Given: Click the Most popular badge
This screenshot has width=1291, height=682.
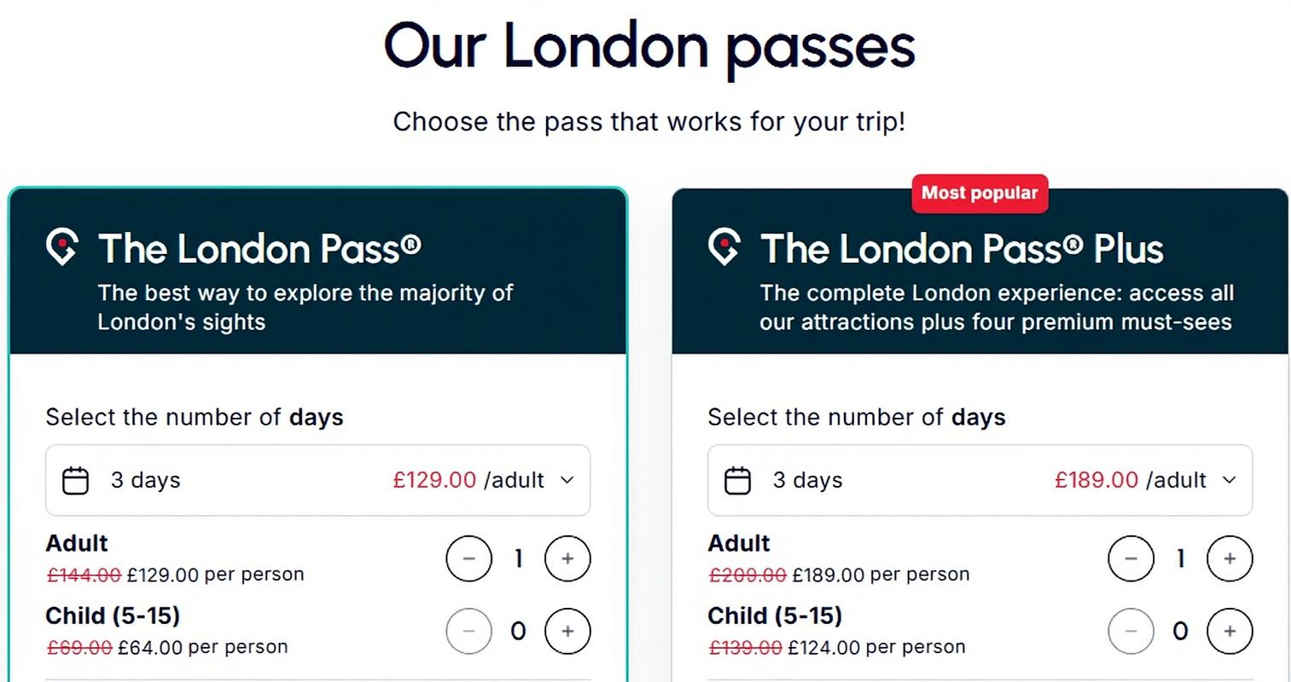Looking at the screenshot, I should tap(980, 193).
